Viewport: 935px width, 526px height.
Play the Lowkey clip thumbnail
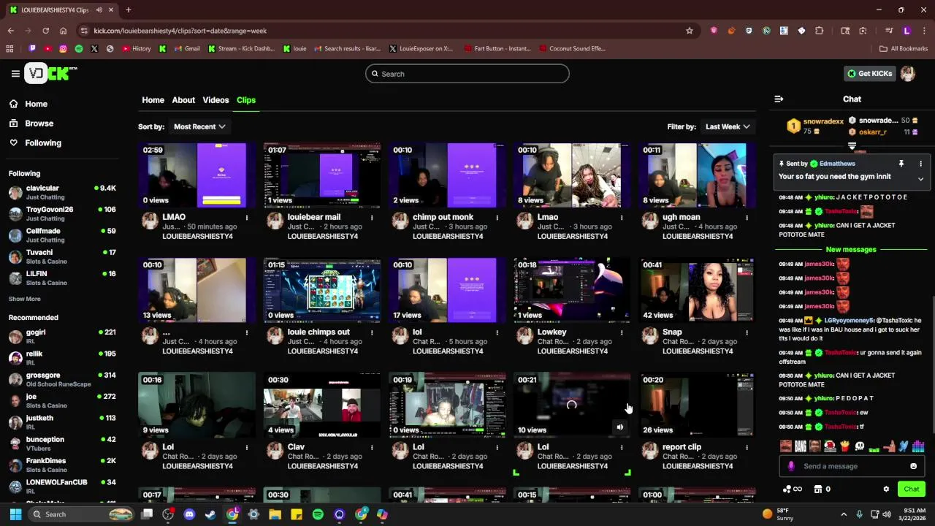click(x=572, y=290)
